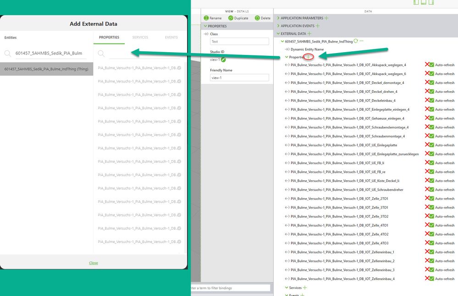Click the Duplicate view icon

pos(231,18)
